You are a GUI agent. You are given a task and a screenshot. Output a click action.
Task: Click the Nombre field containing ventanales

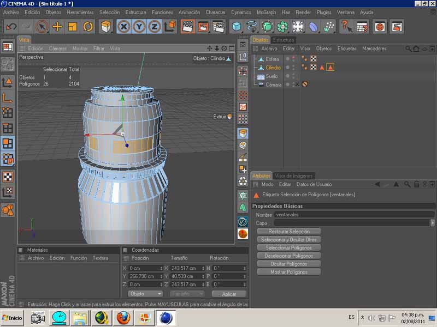354,215
